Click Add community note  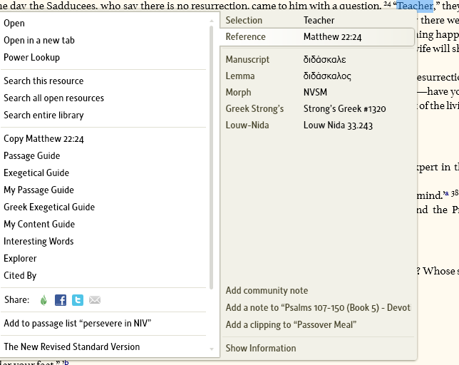point(267,290)
